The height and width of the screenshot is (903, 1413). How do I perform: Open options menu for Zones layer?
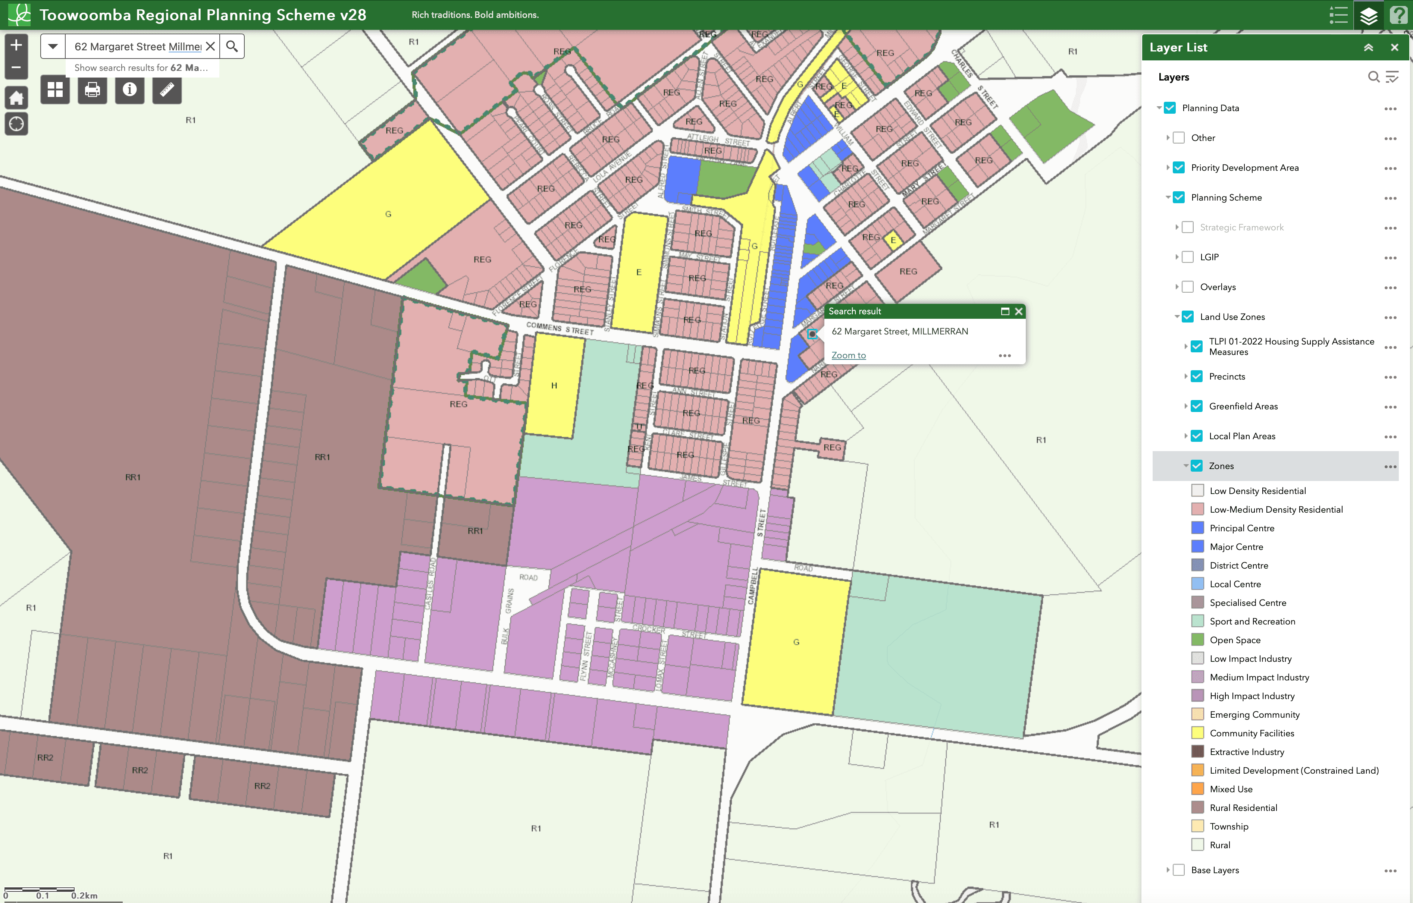point(1390,466)
